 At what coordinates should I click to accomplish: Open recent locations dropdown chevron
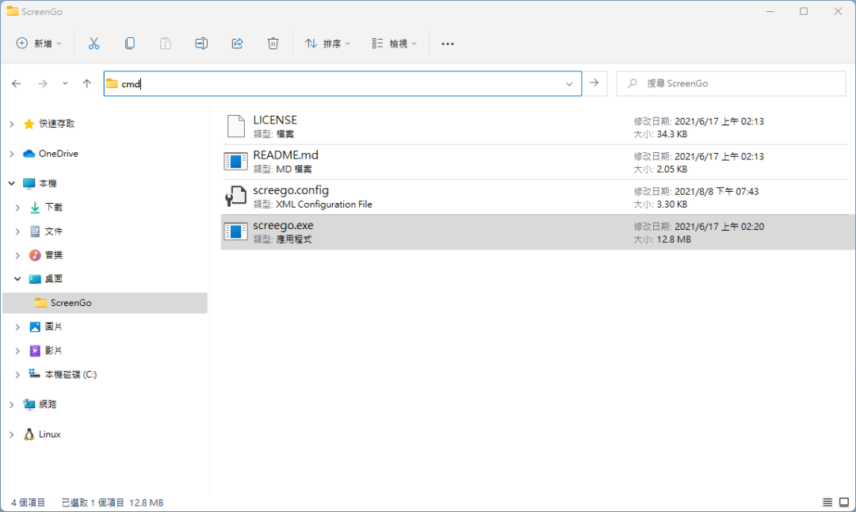pos(65,83)
